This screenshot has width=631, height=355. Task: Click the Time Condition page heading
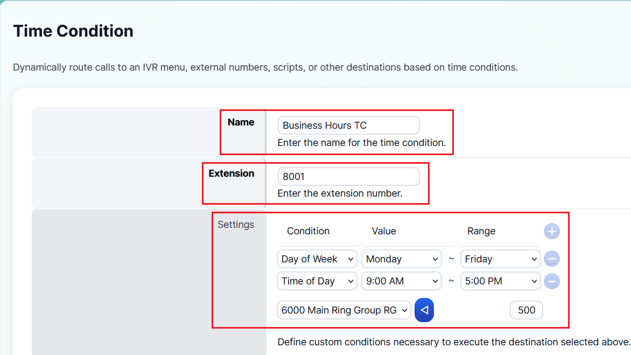(73, 31)
